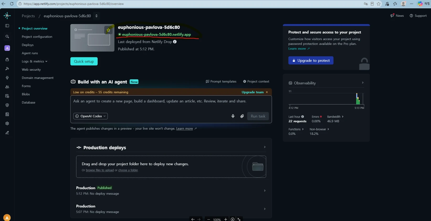The image size is (431, 221).
Task: Click info icon beside Netlify Drop
Action: click(x=175, y=42)
